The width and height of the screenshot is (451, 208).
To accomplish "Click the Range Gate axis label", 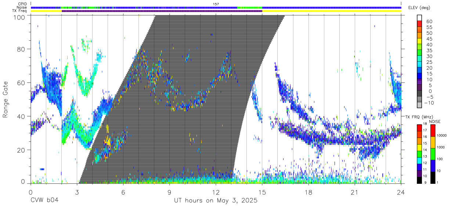I will click(6, 99).
